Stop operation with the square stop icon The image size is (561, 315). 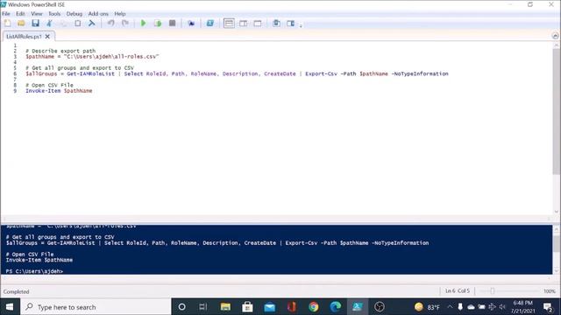pos(172,24)
